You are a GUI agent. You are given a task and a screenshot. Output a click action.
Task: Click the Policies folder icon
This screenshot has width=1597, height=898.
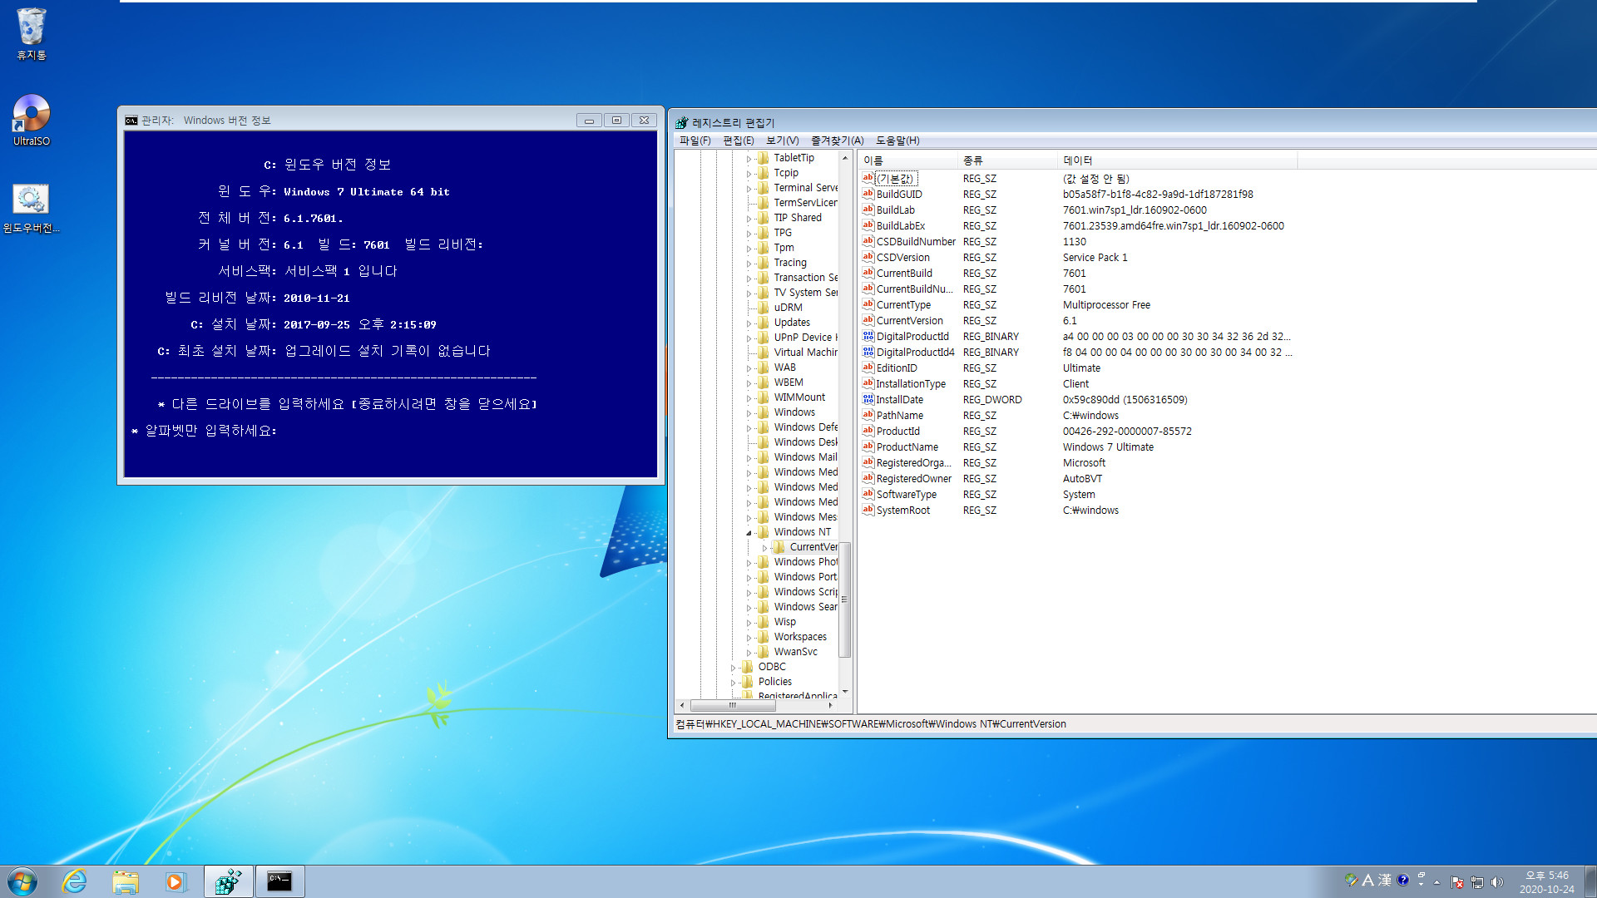748,682
